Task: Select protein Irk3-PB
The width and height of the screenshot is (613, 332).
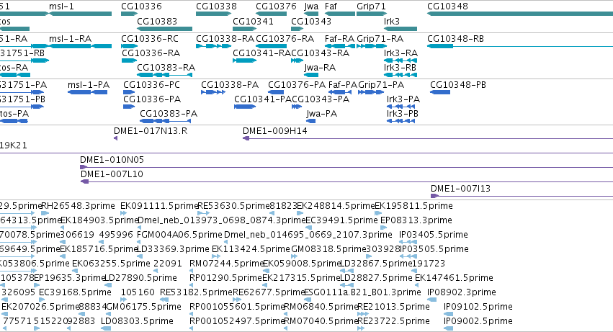Action: tap(401, 121)
